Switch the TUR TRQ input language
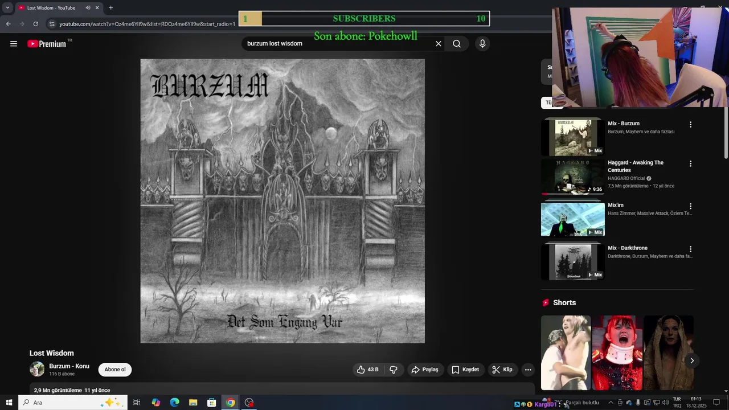Image resolution: width=729 pixels, height=410 pixels. tap(677, 403)
